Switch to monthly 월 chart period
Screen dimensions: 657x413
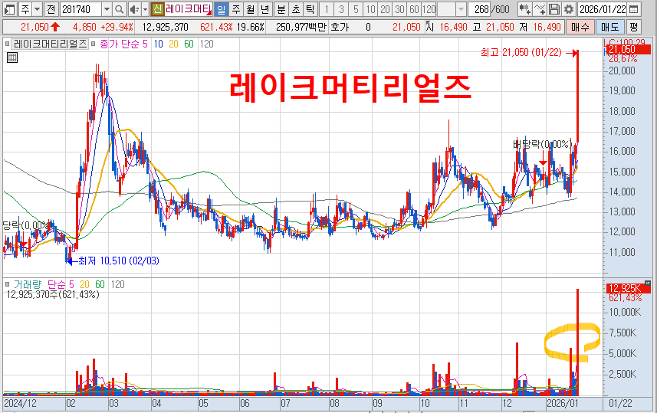250,8
